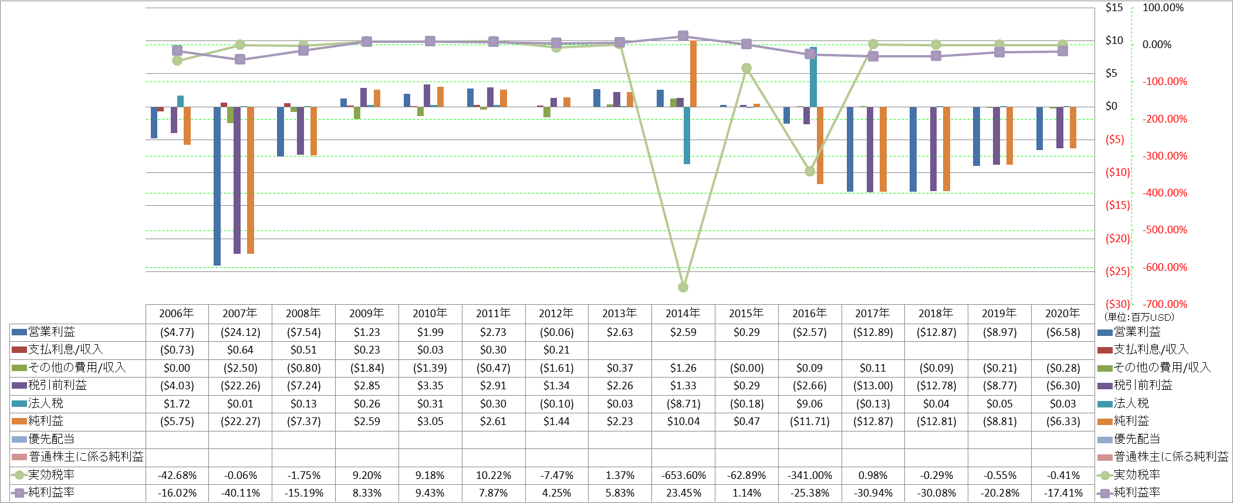This screenshot has height=503, width=1233.
Task: Select the 2007年 column header
Action: click(240, 313)
